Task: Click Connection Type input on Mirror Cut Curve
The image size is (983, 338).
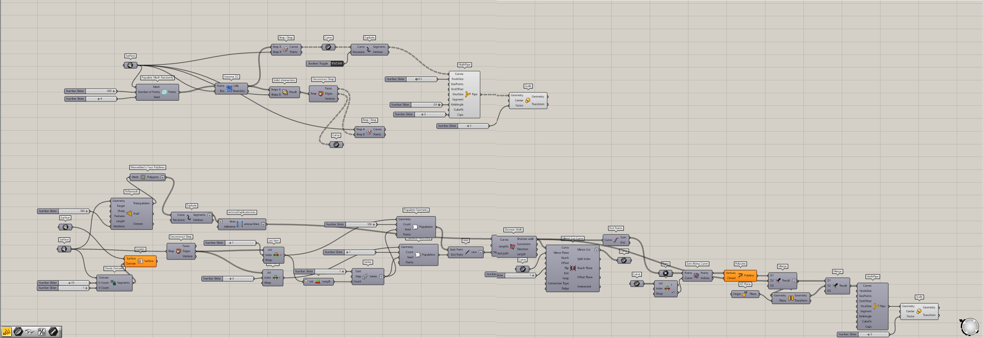Action: (x=558, y=283)
